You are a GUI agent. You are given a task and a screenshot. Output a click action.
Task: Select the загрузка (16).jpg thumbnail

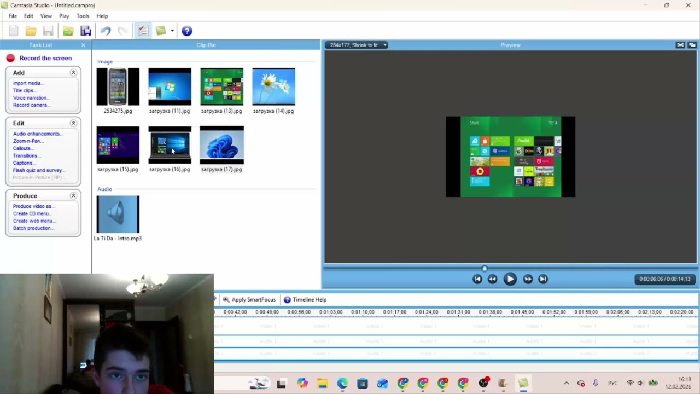coord(170,145)
